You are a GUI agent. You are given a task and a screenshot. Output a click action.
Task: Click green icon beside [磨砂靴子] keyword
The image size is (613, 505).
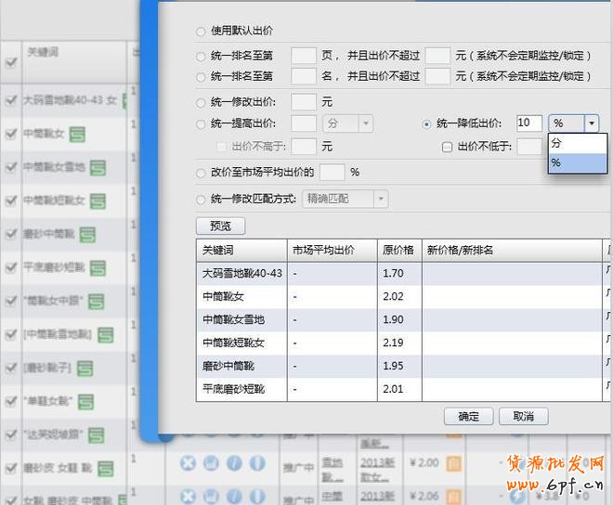coord(85,368)
